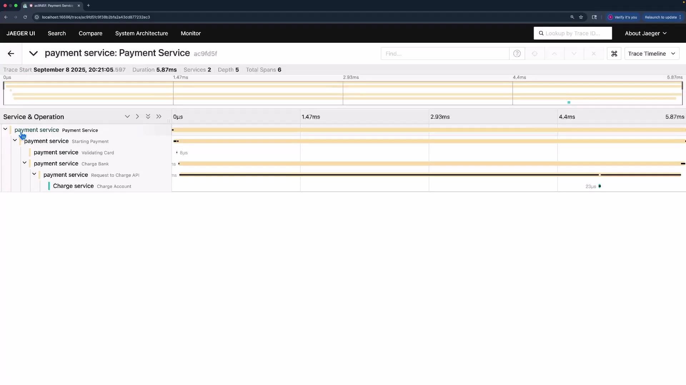Open the System Architecture nav tab
The height and width of the screenshot is (385, 686).
coord(141,33)
